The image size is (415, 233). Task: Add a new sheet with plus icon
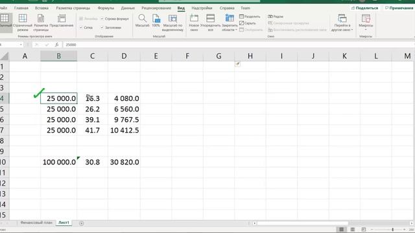(x=81, y=223)
